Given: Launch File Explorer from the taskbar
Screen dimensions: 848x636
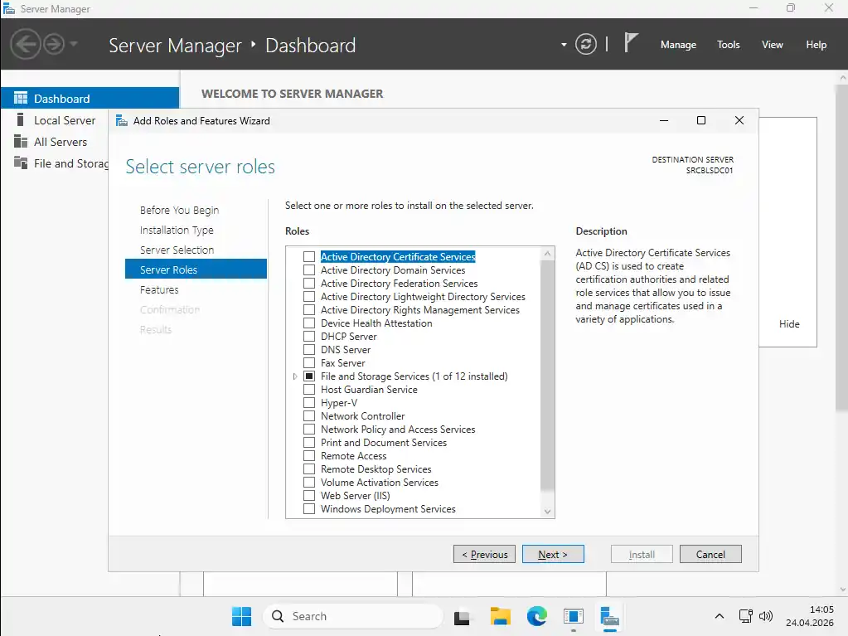Looking at the screenshot, I should [500, 616].
